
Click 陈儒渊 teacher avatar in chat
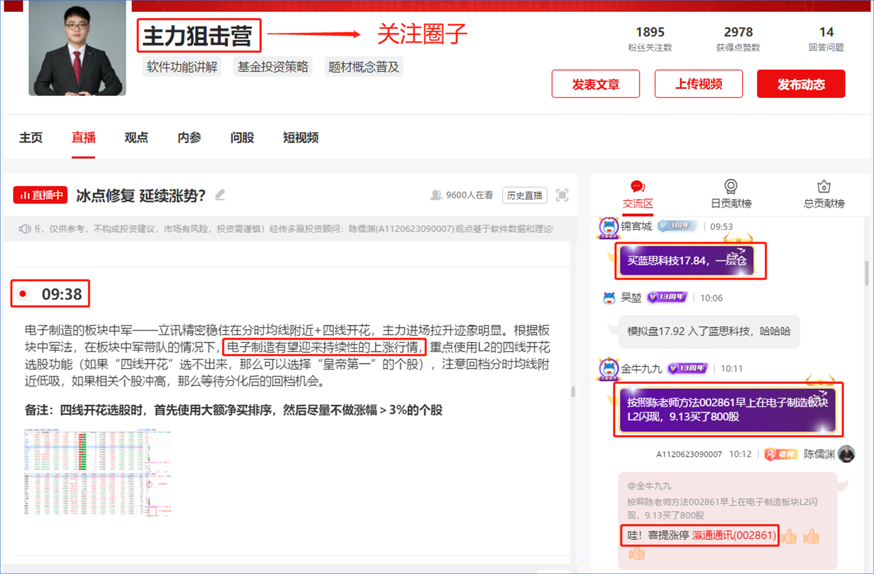pos(846,454)
